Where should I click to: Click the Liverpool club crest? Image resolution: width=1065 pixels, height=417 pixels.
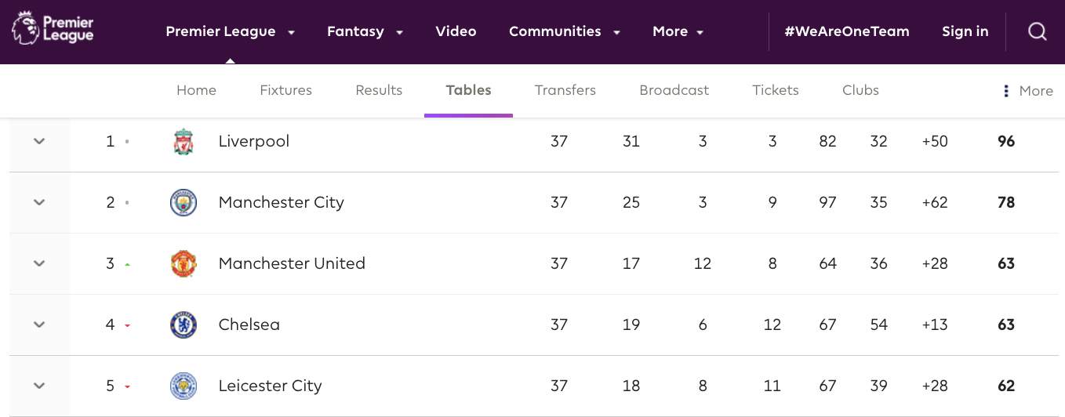184,142
